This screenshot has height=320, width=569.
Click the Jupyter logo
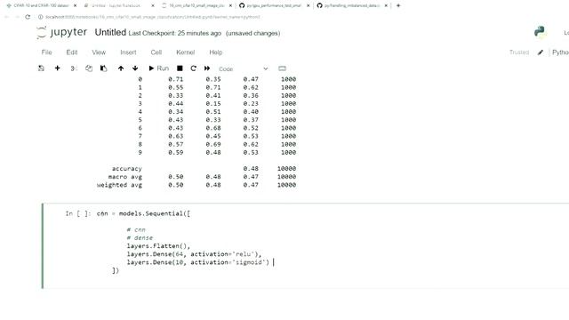[61, 32]
